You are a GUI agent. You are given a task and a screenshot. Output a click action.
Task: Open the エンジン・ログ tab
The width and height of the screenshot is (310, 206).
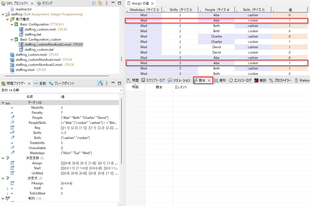tap(240, 80)
